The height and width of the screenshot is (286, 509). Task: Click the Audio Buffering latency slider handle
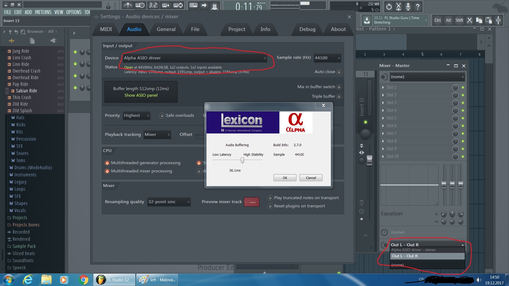(242, 160)
